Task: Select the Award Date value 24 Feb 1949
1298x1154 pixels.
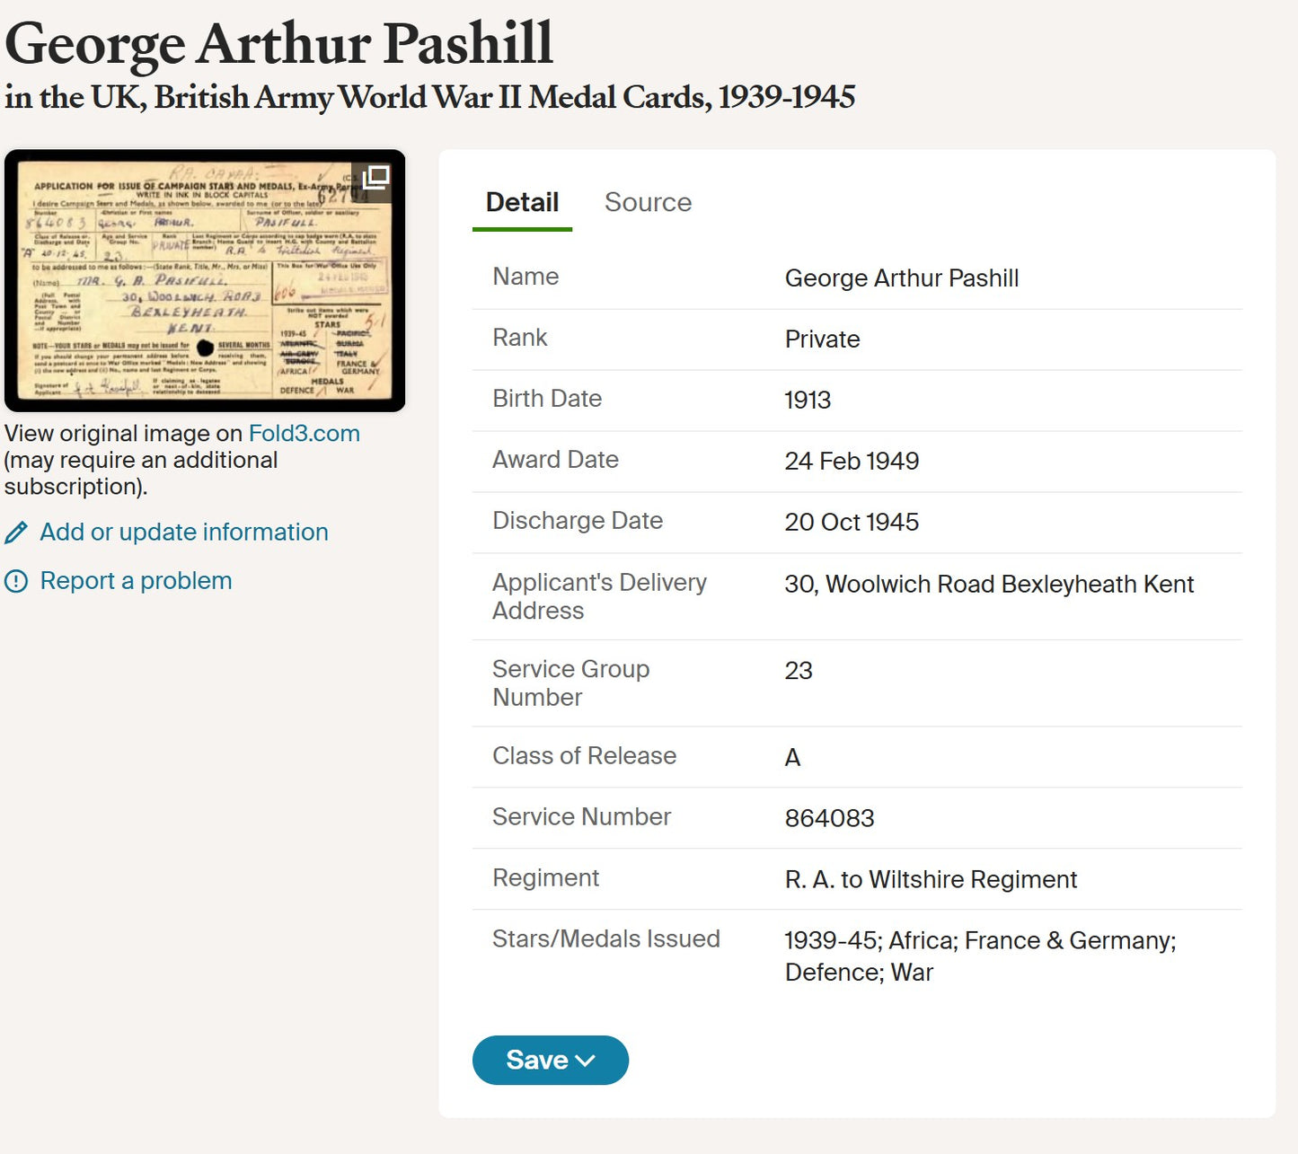Action: 852,462
